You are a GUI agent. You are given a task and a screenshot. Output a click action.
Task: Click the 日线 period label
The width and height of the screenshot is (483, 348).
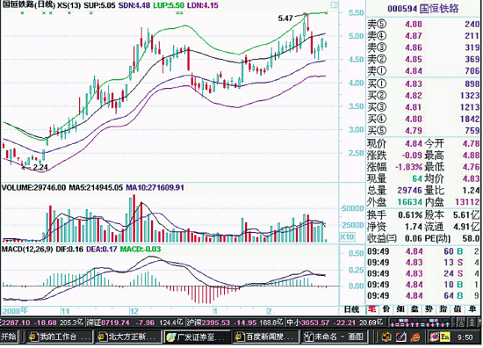pyautogui.click(x=351, y=310)
